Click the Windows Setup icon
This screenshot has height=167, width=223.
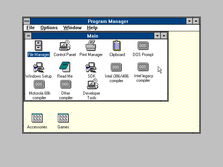[x=39, y=67]
